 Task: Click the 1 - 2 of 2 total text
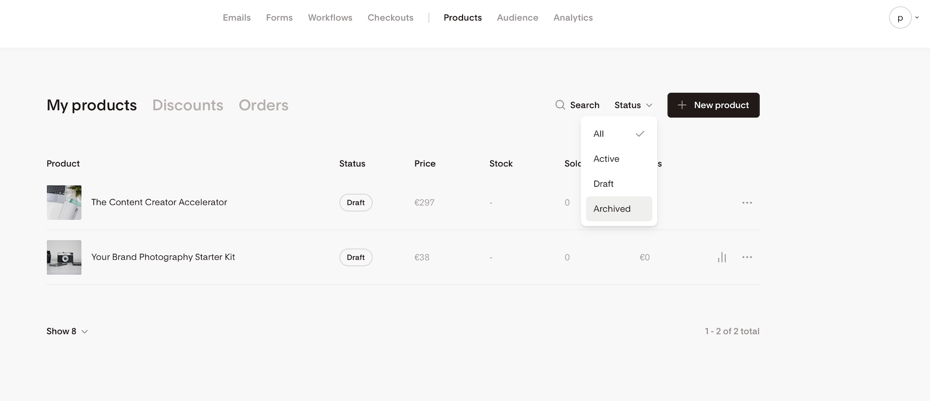[732, 331]
